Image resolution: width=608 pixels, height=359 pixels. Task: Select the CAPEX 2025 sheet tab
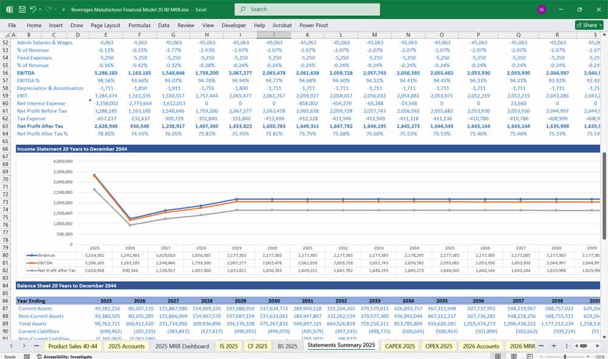[x=400, y=346]
